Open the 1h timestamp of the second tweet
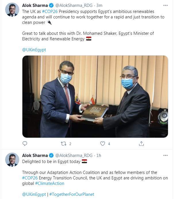 point(99,156)
